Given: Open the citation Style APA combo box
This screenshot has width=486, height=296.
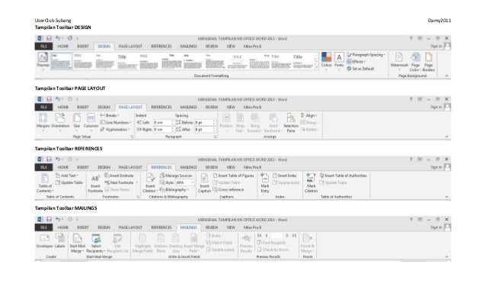Looking at the screenshot, I should tap(185, 182).
